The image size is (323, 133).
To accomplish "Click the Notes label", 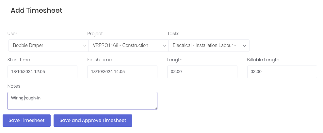I will coord(14,86).
